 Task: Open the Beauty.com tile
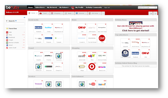click(102, 67)
